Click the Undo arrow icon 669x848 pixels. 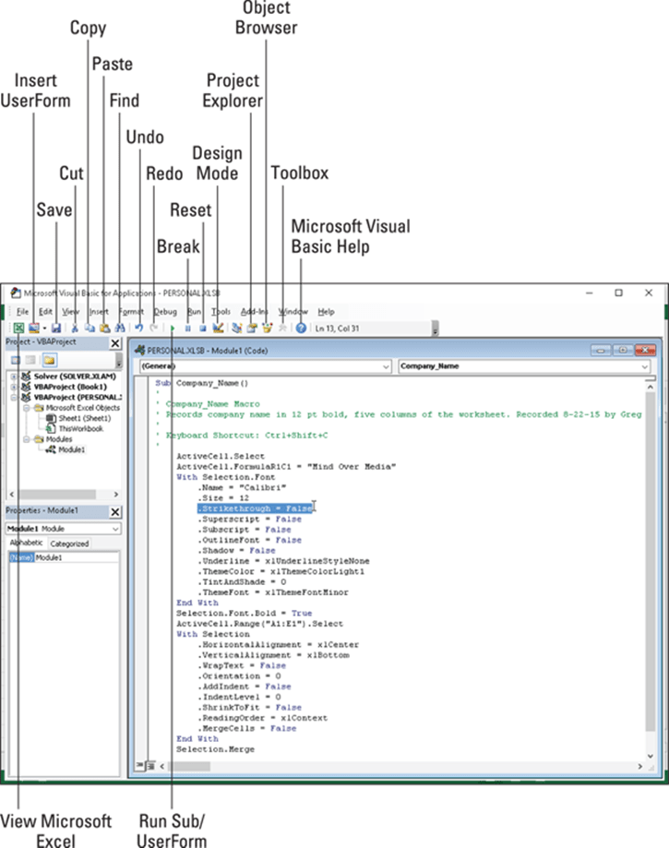click(139, 328)
